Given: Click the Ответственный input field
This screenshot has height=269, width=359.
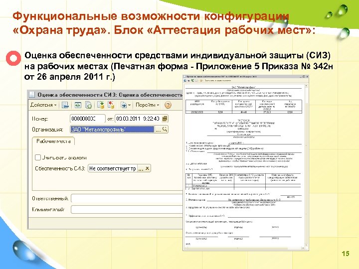Looking at the screenshot, I should click(x=127, y=198).
